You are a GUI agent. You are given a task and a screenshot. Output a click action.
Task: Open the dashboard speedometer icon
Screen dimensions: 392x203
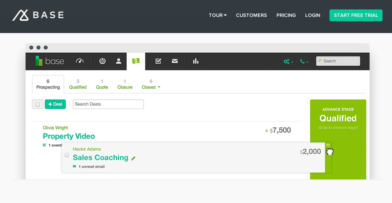[x=80, y=61]
